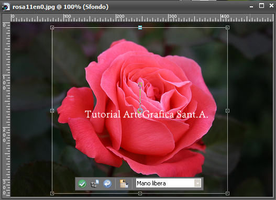Image resolution: width=276 pixels, height=200 pixels.
Task: Click the green rotation handle above center
Action: coord(140,84)
